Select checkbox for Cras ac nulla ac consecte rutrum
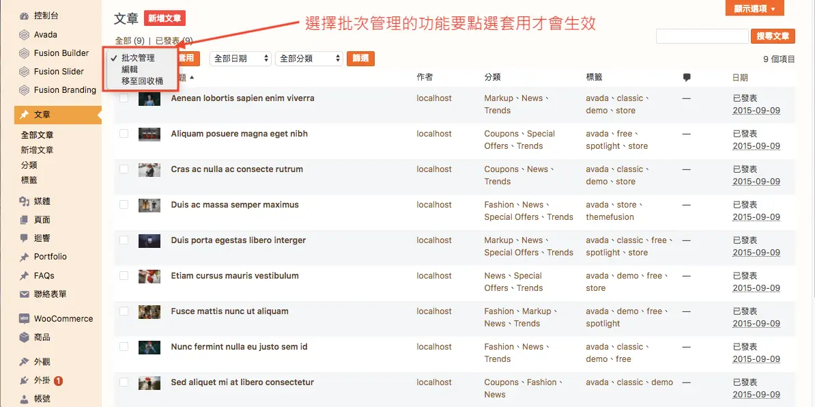815x407 pixels. click(124, 169)
